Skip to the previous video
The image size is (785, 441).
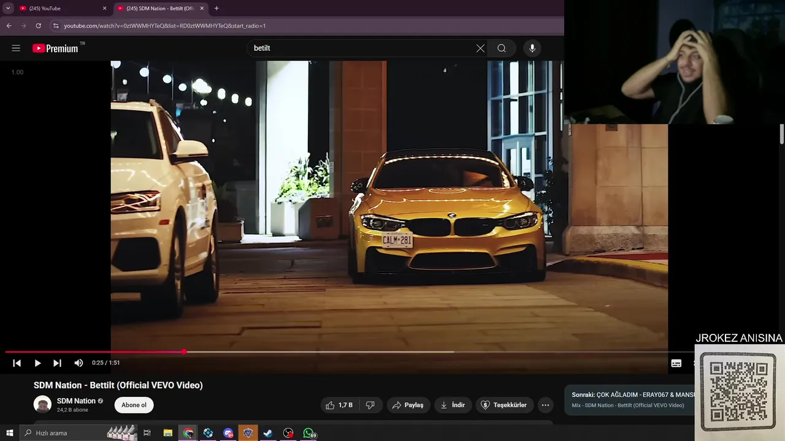pyautogui.click(x=17, y=363)
